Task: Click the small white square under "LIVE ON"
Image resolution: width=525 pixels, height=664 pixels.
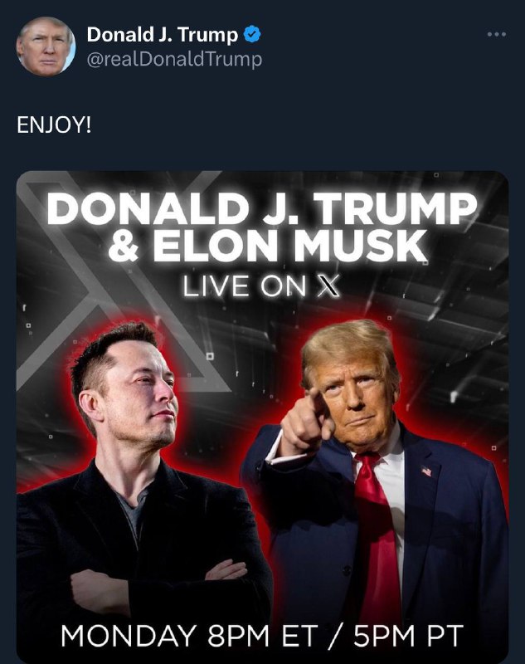Action: point(210,356)
